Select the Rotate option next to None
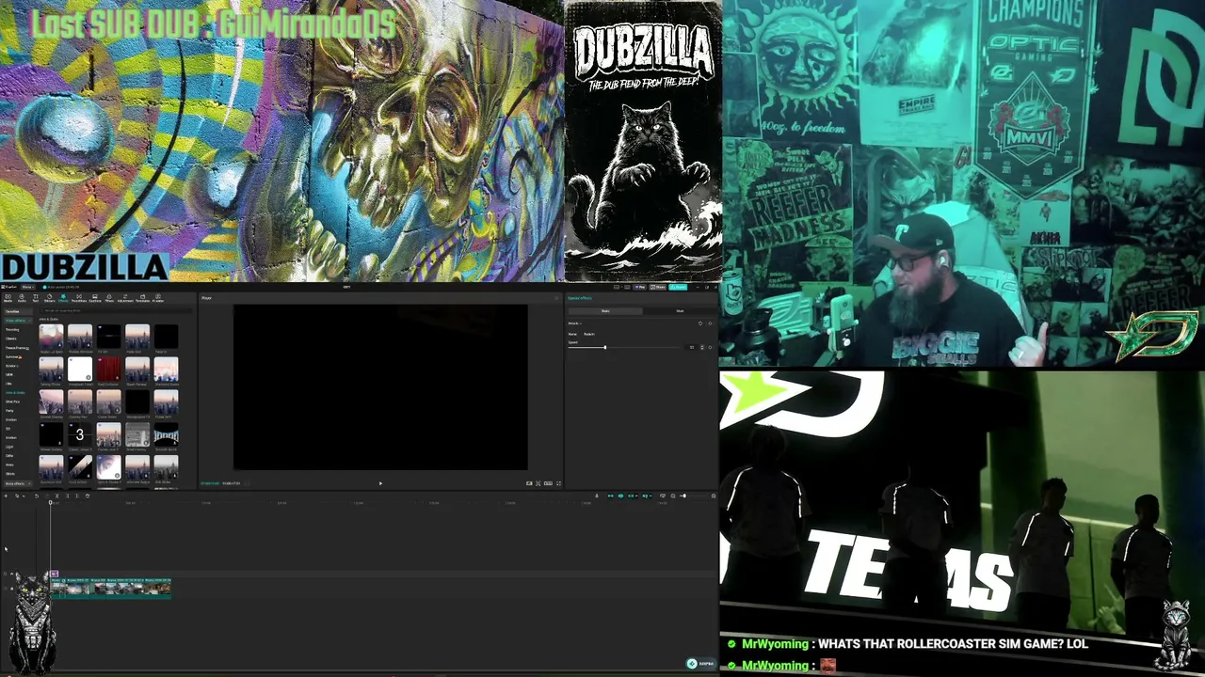Image resolution: width=1205 pixels, height=677 pixels. coord(589,334)
